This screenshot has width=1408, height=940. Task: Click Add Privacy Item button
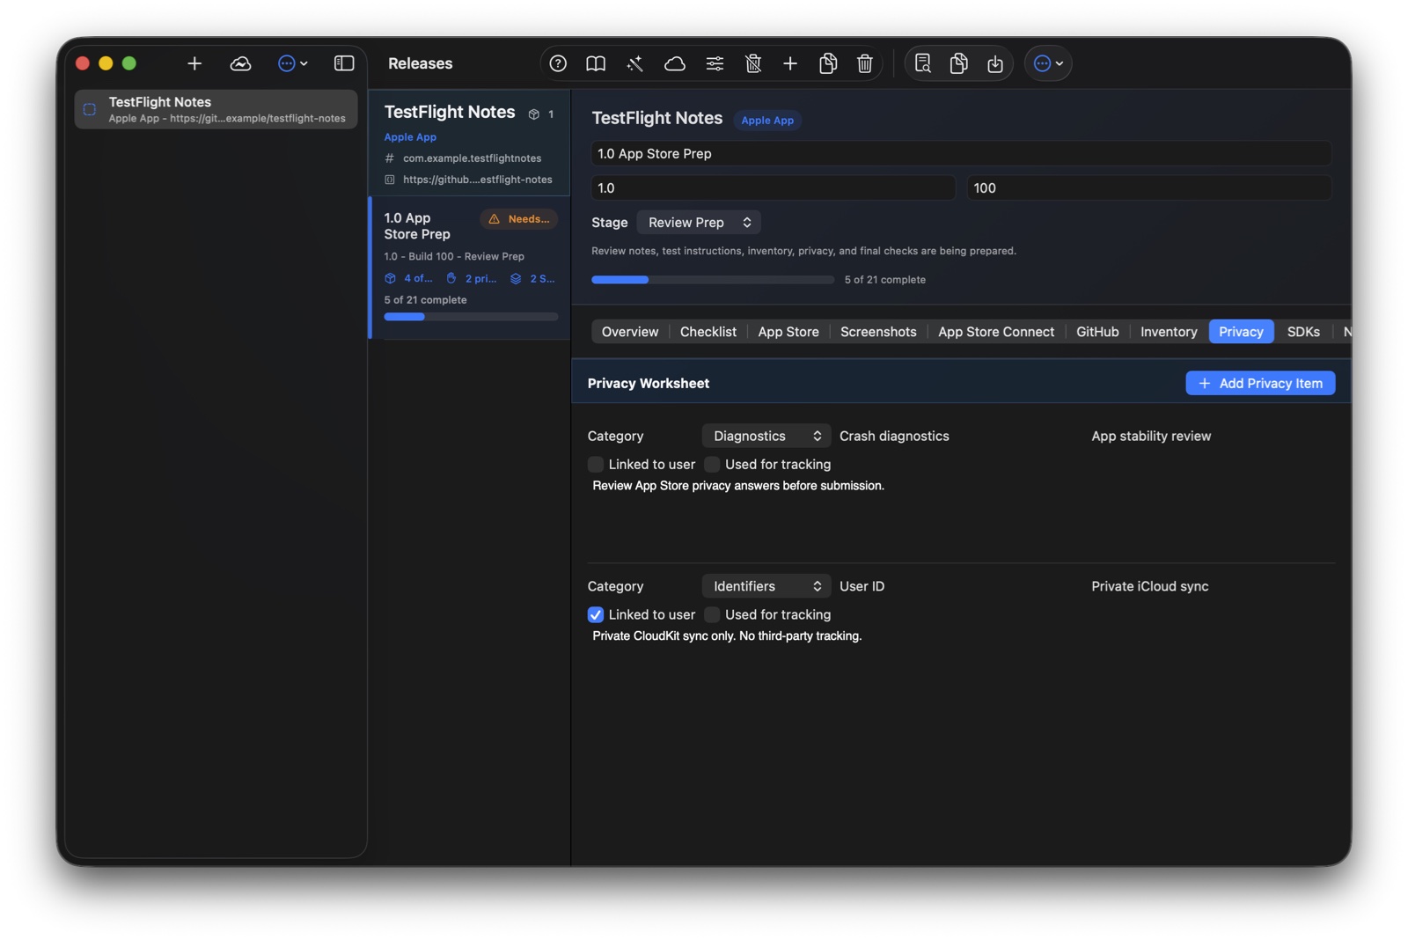[x=1260, y=383]
